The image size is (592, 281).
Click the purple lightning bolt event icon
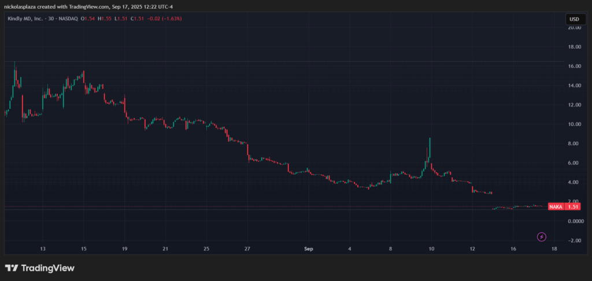point(542,236)
